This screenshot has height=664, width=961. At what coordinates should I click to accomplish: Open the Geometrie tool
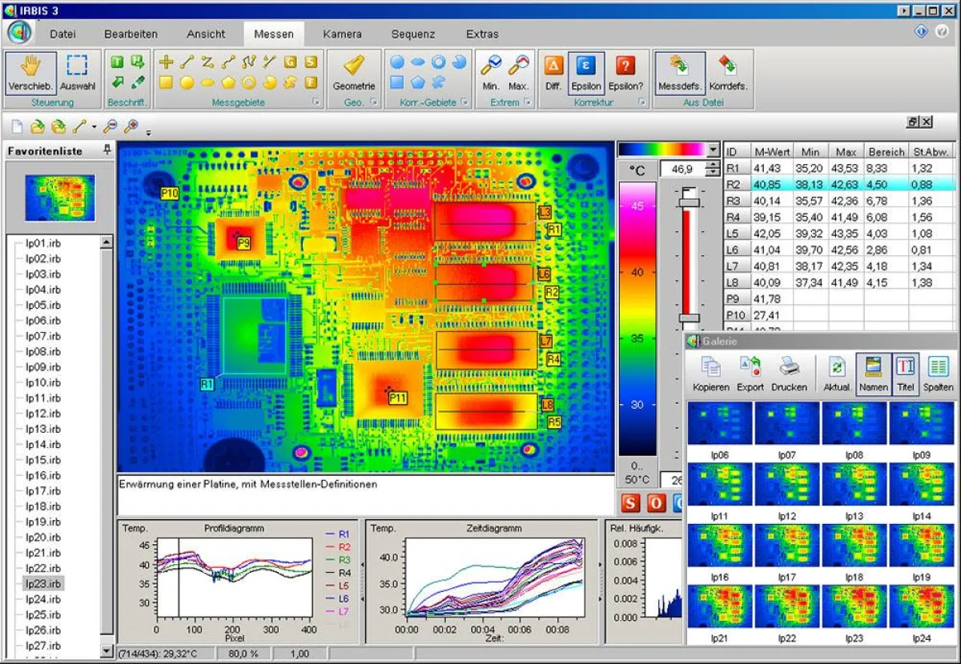pos(354,72)
